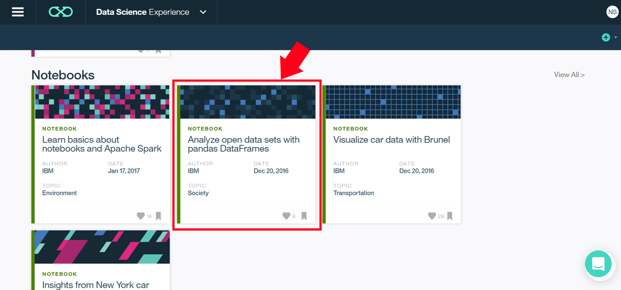
Task: Open Visualize car data with Brunel title
Action: [392, 140]
